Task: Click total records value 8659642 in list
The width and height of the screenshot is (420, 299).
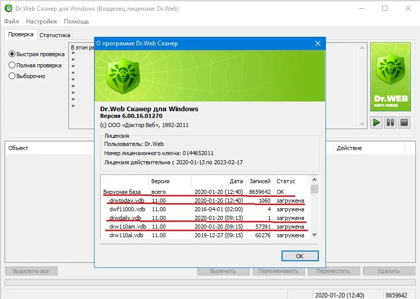Action: point(260,192)
